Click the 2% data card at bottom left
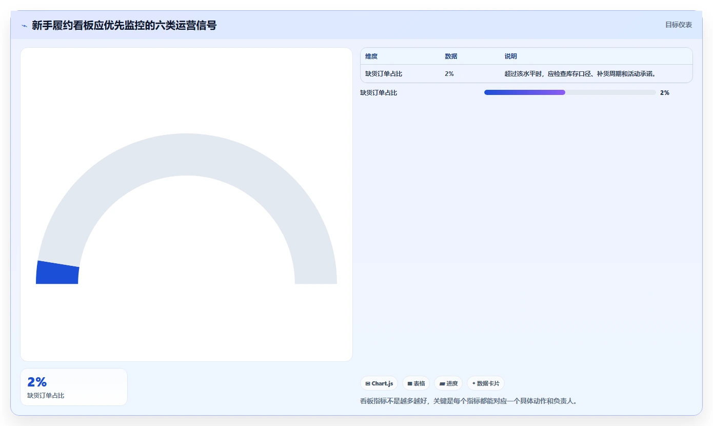This screenshot has height=426, width=713. point(74,387)
